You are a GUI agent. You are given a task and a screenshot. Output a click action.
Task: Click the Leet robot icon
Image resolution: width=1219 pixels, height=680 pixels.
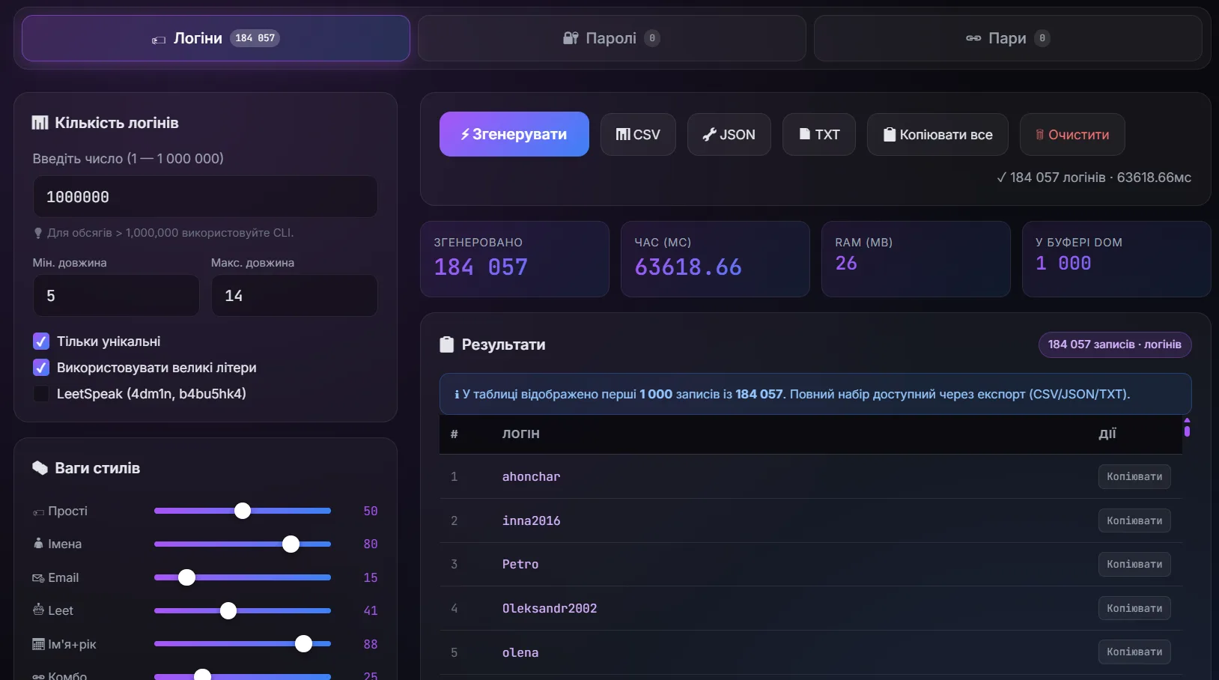coord(38,610)
